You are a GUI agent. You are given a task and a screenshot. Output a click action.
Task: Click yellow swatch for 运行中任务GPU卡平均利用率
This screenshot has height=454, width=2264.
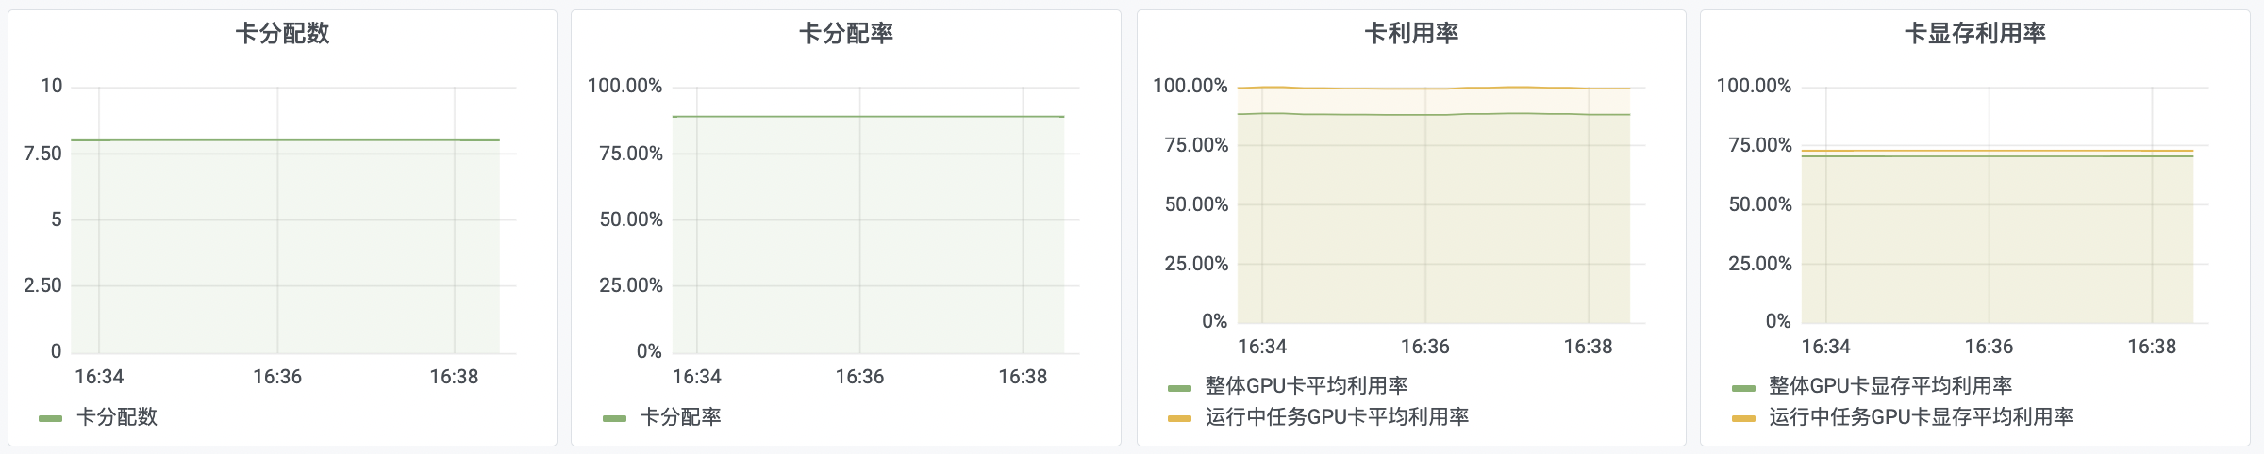[x=1179, y=418]
